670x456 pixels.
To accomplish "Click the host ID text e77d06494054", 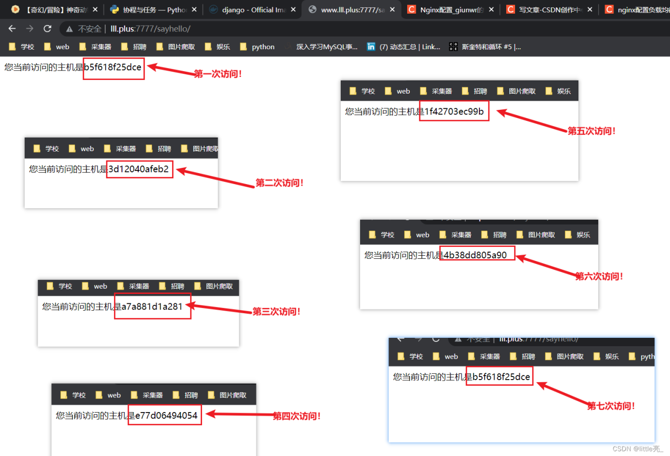I will [166, 415].
